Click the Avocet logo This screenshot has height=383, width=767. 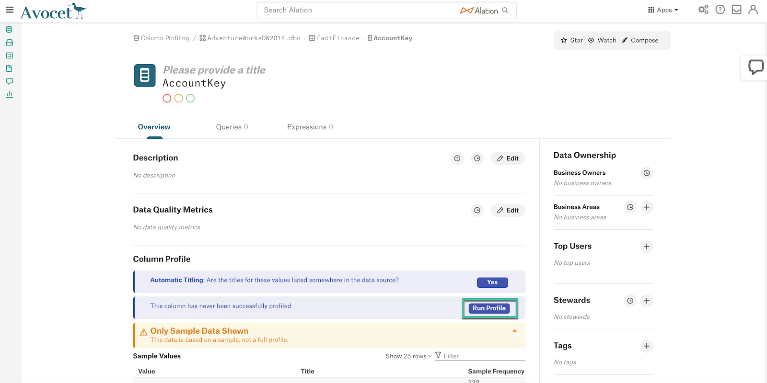[x=53, y=11]
